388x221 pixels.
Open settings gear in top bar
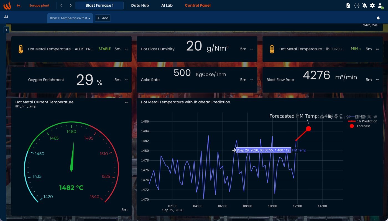[372, 6]
